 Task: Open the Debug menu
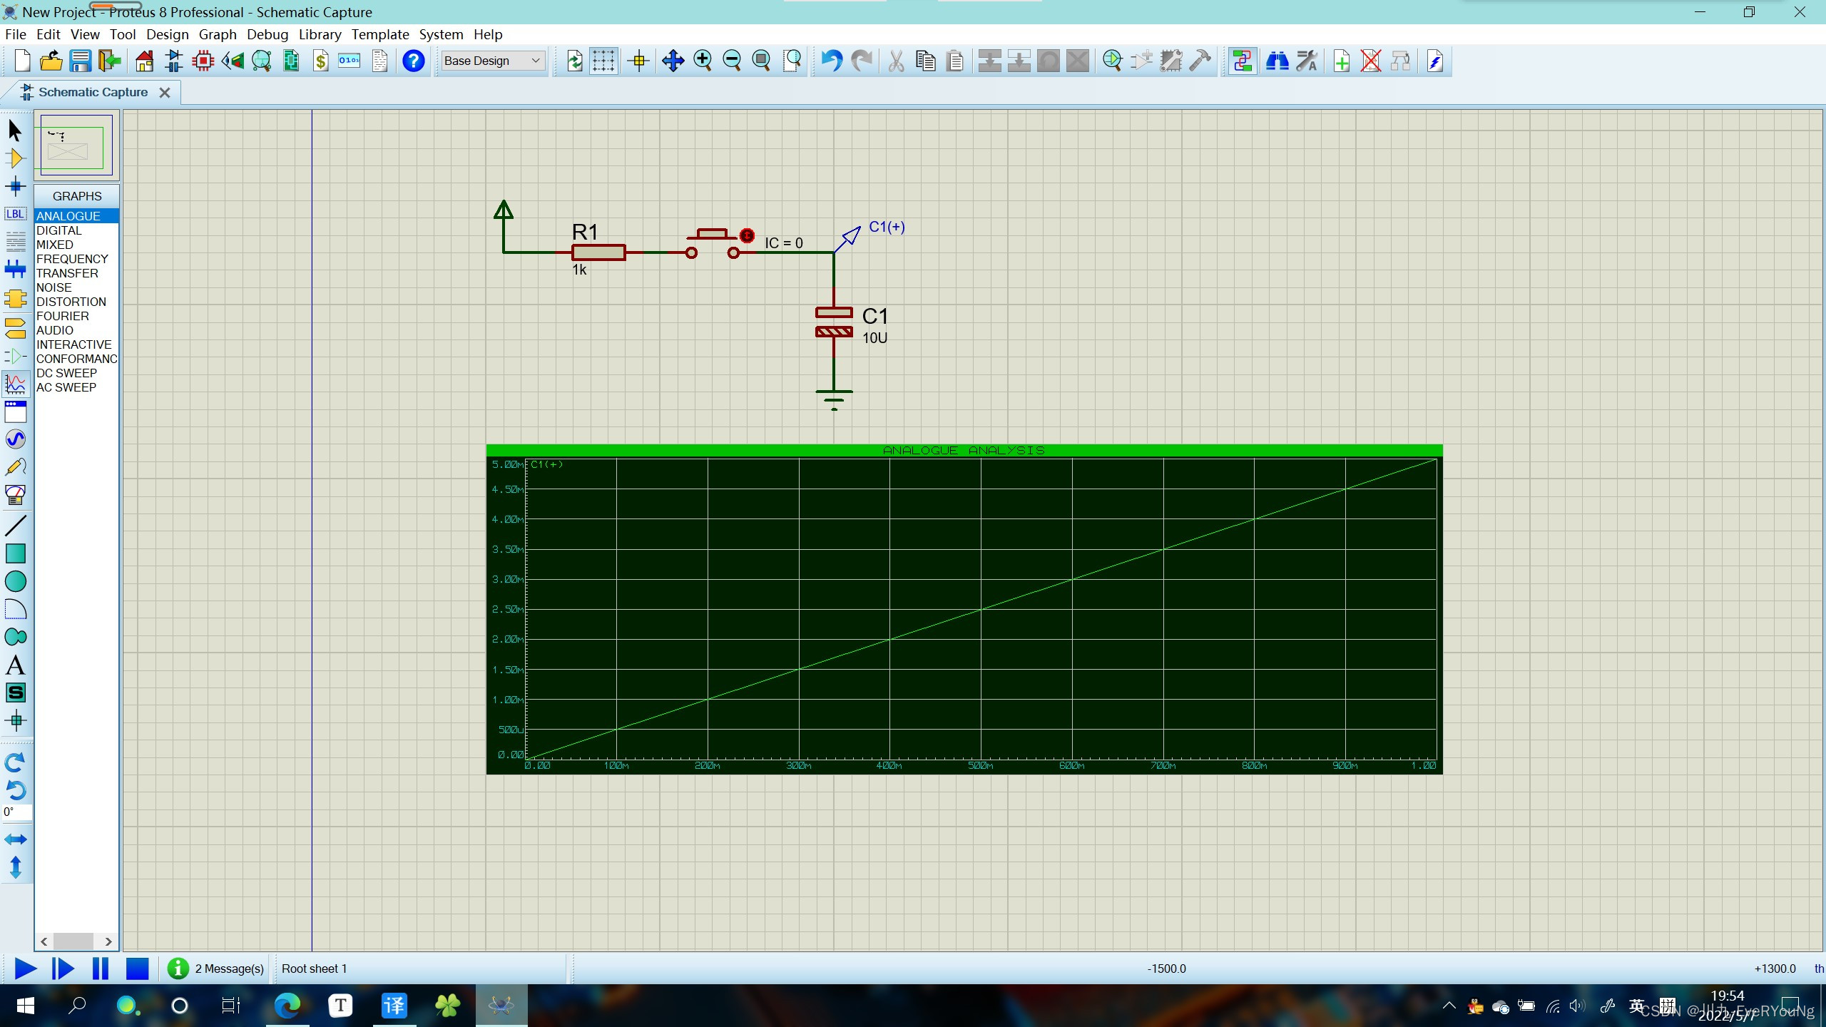(x=267, y=34)
